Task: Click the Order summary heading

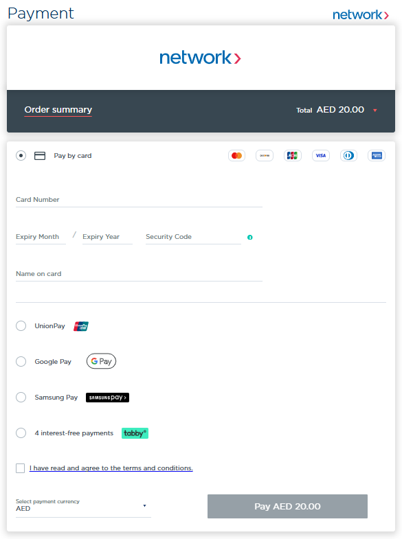Action: point(58,110)
